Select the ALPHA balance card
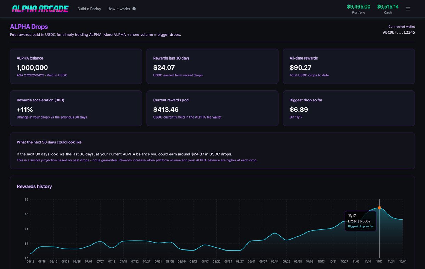Image resolution: width=425 pixels, height=269 pixels. [x=76, y=66]
